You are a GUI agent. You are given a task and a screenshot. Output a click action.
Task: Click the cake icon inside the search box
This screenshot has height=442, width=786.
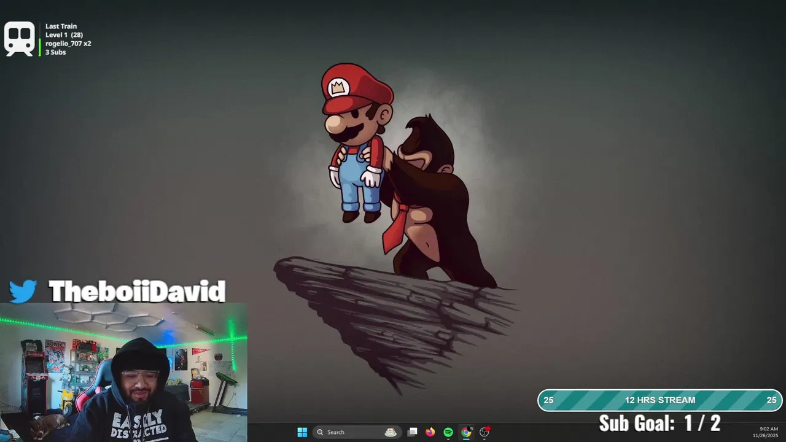point(391,432)
